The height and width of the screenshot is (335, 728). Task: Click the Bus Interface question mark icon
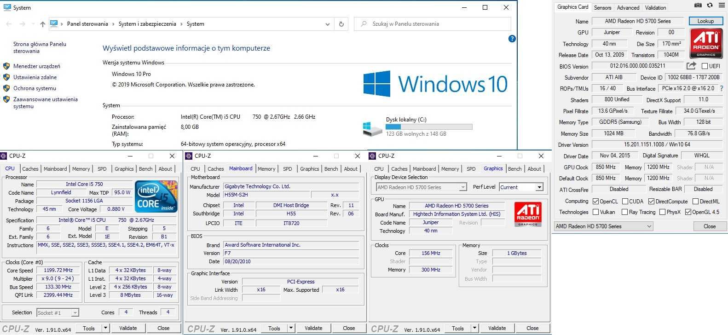point(722,88)
